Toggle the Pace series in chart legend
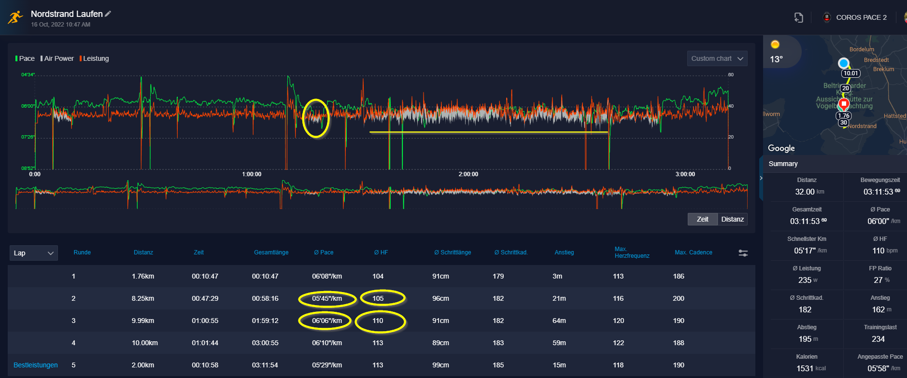The height and width of the screenshot is (378, 907). pyautogui.click(x=25, y=58)
